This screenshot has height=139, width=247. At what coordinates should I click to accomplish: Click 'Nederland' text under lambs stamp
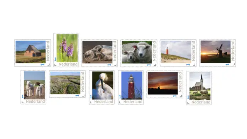(36, 102)
